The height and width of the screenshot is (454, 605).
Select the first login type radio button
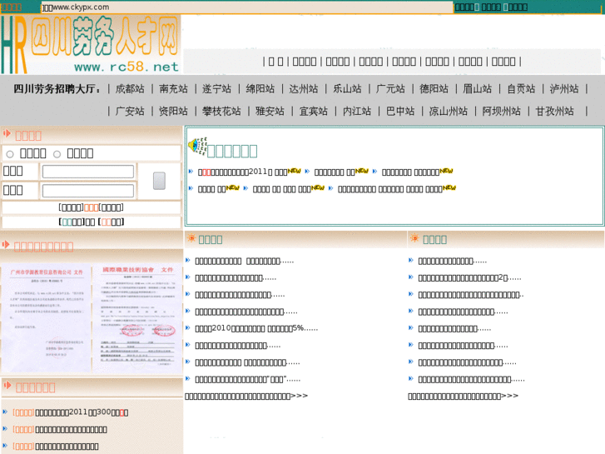pos(10,154)
